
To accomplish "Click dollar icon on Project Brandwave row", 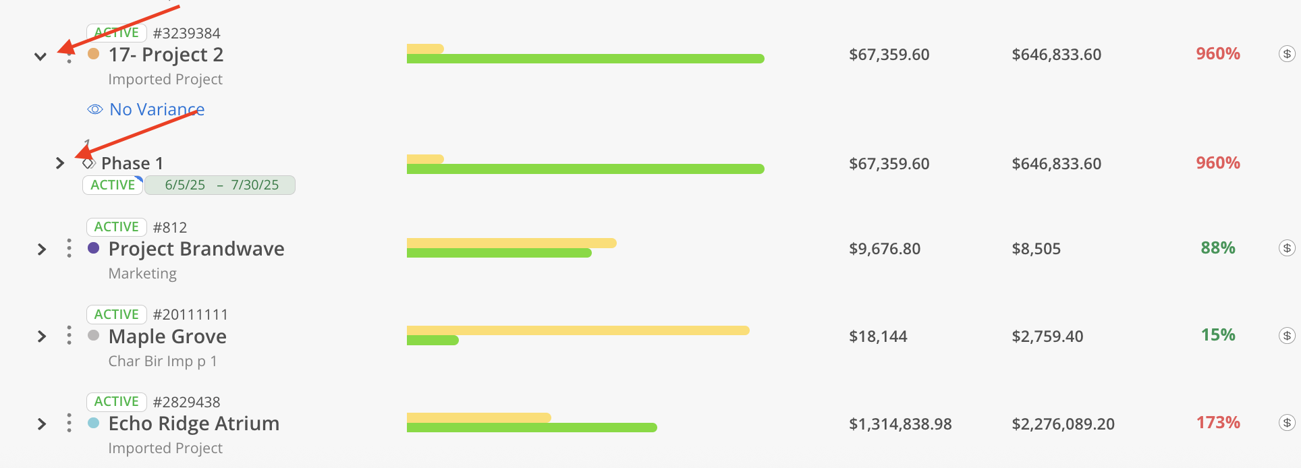I will coord(1287,248).
